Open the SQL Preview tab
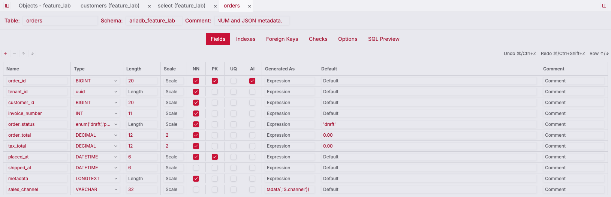The height and width of the screenshot is (197, 611). pyautogui.click(x=384, y=39)
